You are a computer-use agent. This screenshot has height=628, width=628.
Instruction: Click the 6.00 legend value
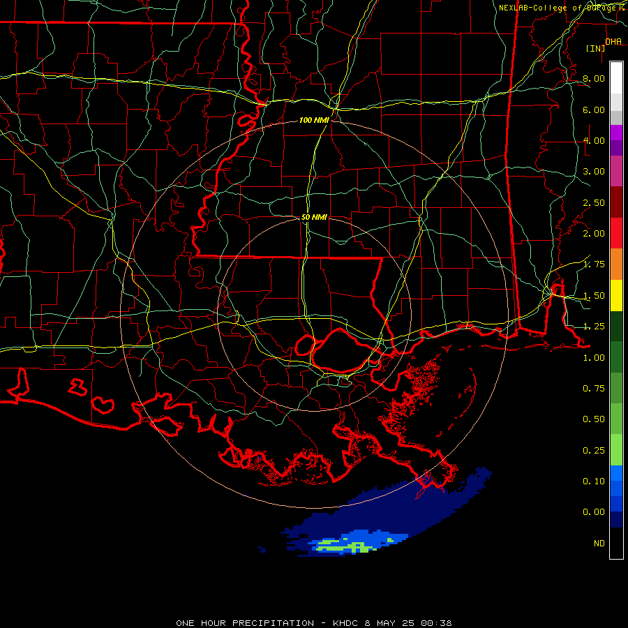[x=594, y=110]
